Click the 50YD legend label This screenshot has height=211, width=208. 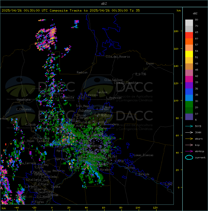pos(198,126)
